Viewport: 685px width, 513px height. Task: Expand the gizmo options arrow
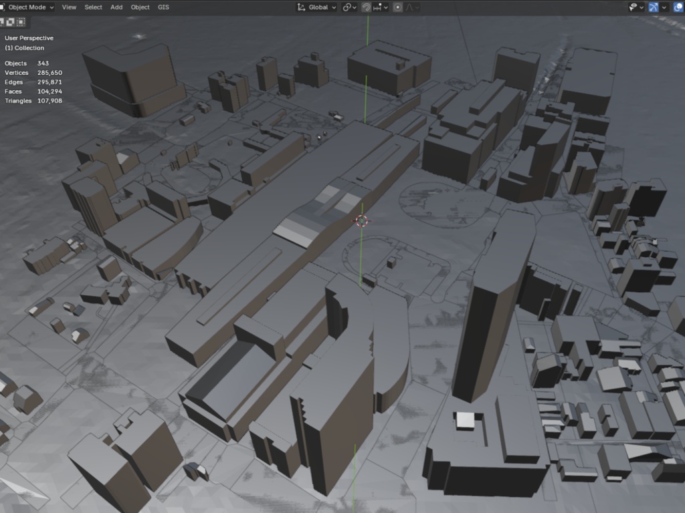click(x=664, y=7)
